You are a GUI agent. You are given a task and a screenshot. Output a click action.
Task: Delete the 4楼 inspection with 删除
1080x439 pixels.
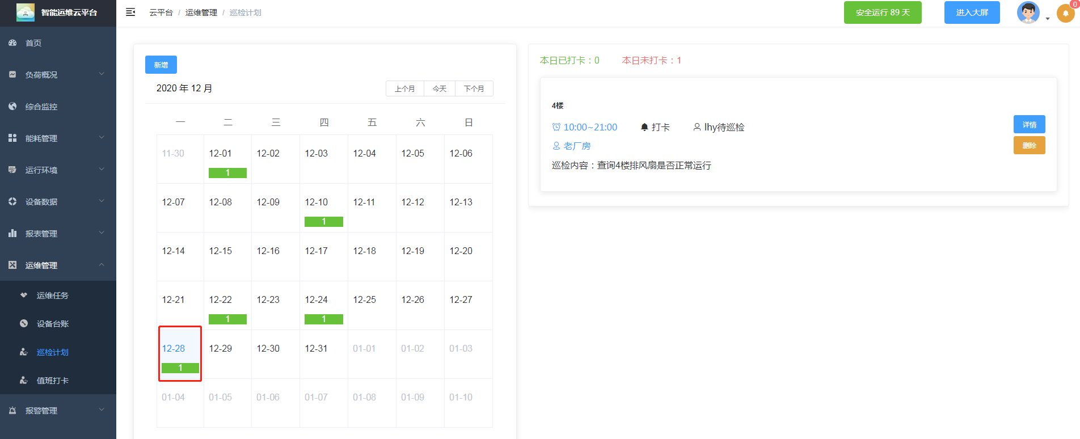coord(1029,146)
